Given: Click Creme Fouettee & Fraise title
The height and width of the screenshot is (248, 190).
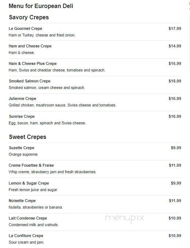Looking at the screenshot, I should click(31, 166).
